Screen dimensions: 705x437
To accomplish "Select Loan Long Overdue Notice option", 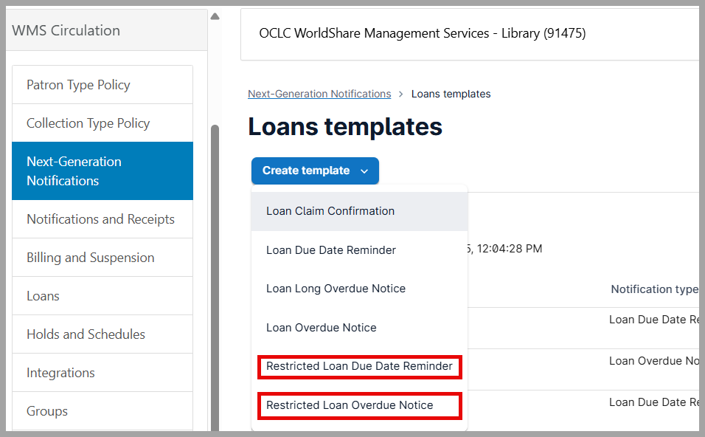I will coord(336,289).
